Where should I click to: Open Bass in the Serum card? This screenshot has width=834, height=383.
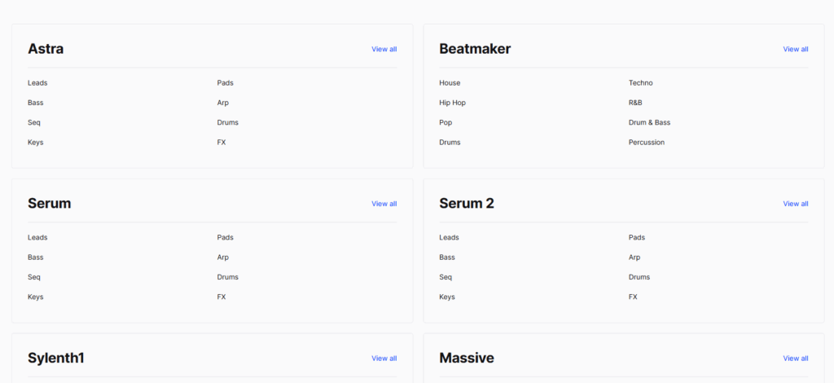coord(36,258)
